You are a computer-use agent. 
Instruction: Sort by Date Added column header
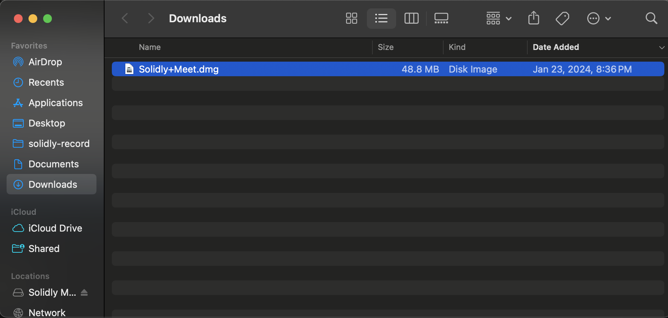[556, 47]
